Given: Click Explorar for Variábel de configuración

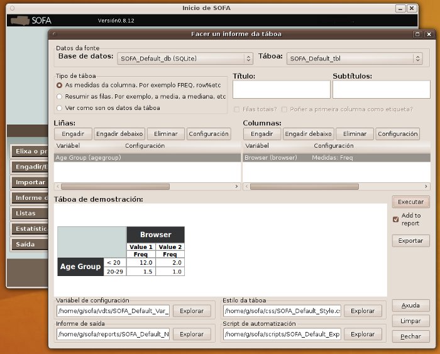Looking at the screenshot, I should pyautogui.click(x=192, y=311).
